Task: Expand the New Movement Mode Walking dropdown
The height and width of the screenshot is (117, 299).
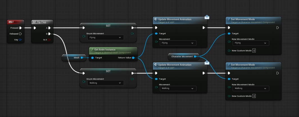Action: [251, 88]
